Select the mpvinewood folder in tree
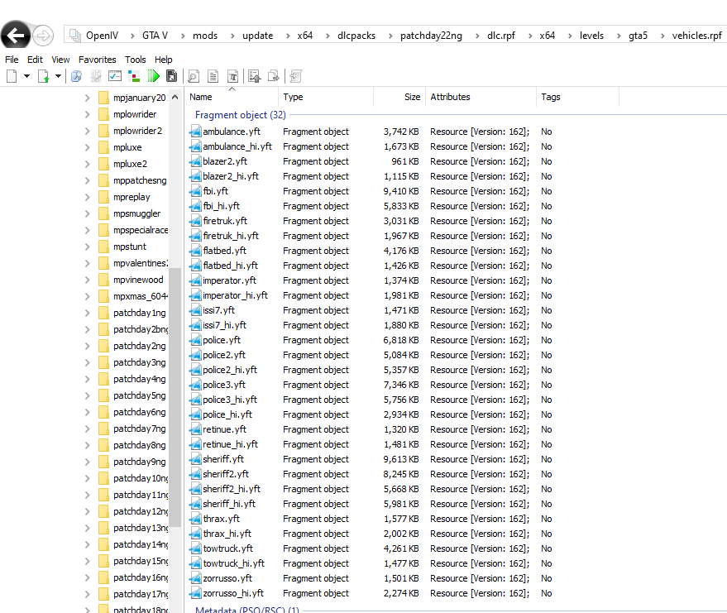The height and width of the screenshot is (613, 727). tap(138, 280)
